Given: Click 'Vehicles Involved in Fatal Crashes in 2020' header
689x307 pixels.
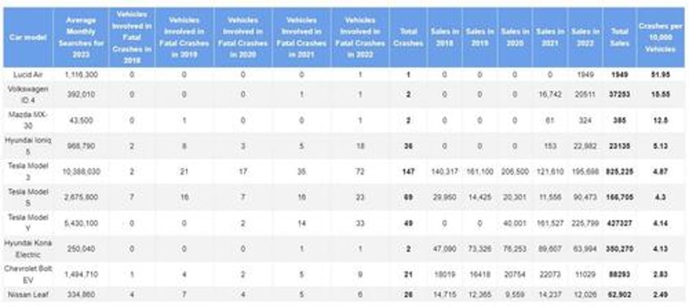Looking at the screenshot, I should (243, 38).
